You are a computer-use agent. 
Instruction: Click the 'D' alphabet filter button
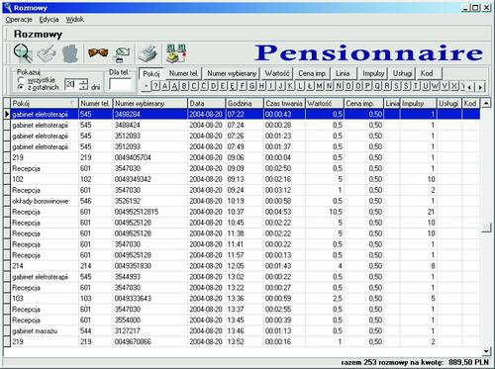coord(214,86)
